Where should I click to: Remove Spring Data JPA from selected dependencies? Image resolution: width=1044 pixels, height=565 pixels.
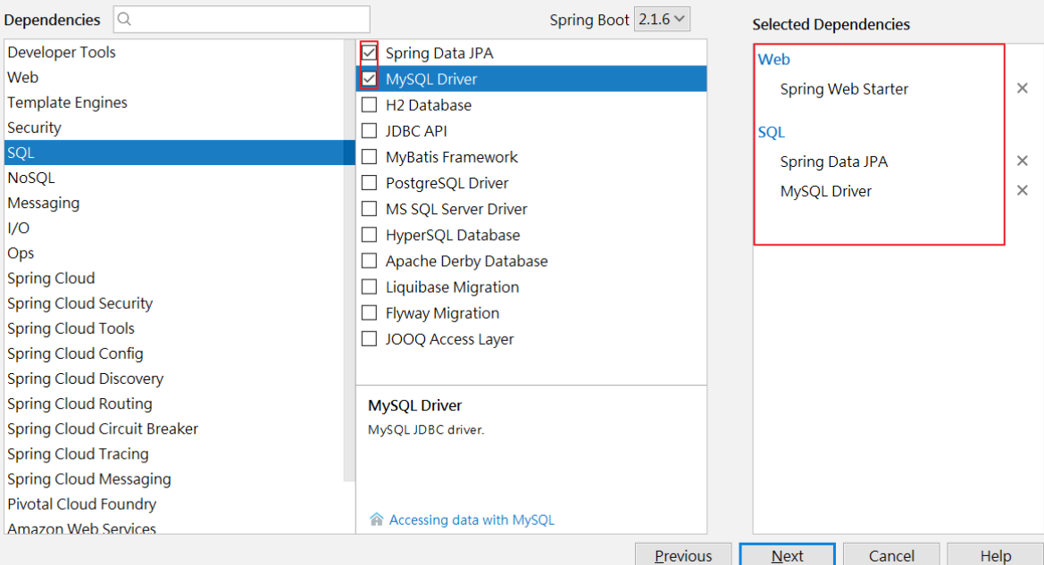pyautogui.click(x=1022, y=161)
